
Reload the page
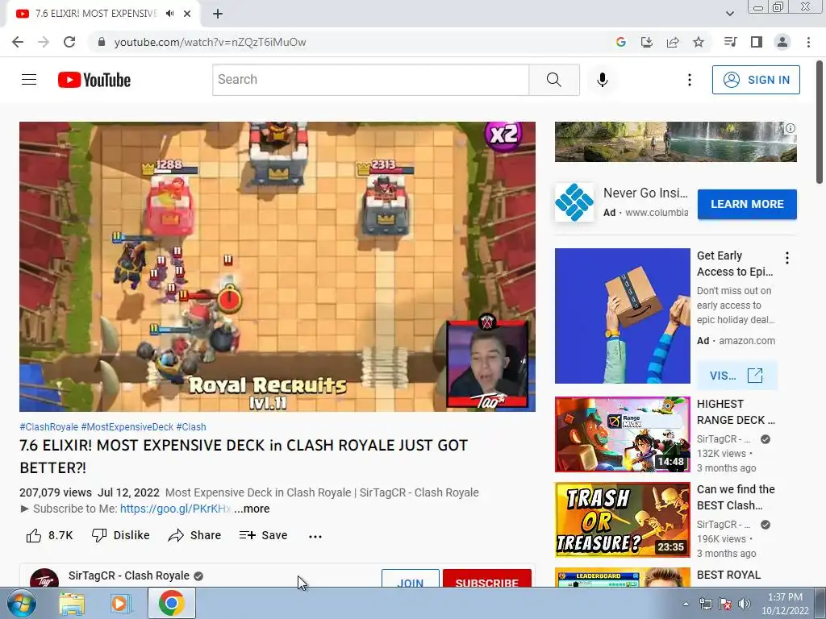(69, 42)
